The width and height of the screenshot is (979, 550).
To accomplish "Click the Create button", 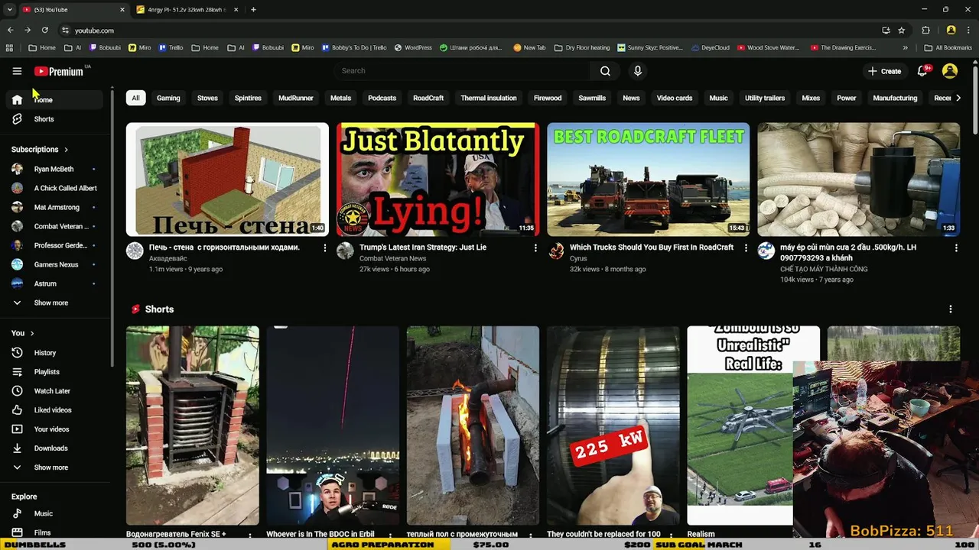I will point(884,71).
